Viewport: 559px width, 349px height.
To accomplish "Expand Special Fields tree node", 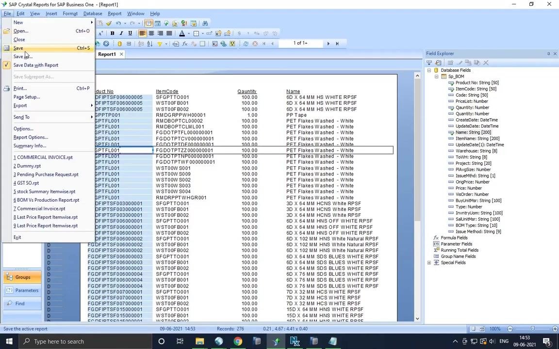I will pos(429,263).
